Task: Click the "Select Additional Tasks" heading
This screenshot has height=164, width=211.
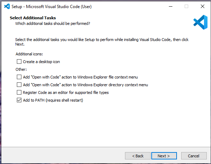Action: (33, 18)
